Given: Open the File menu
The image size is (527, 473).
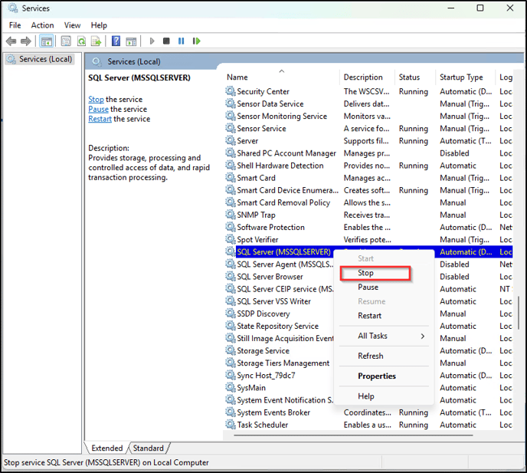Looking at the screenshot, I should tap(15, 25).
